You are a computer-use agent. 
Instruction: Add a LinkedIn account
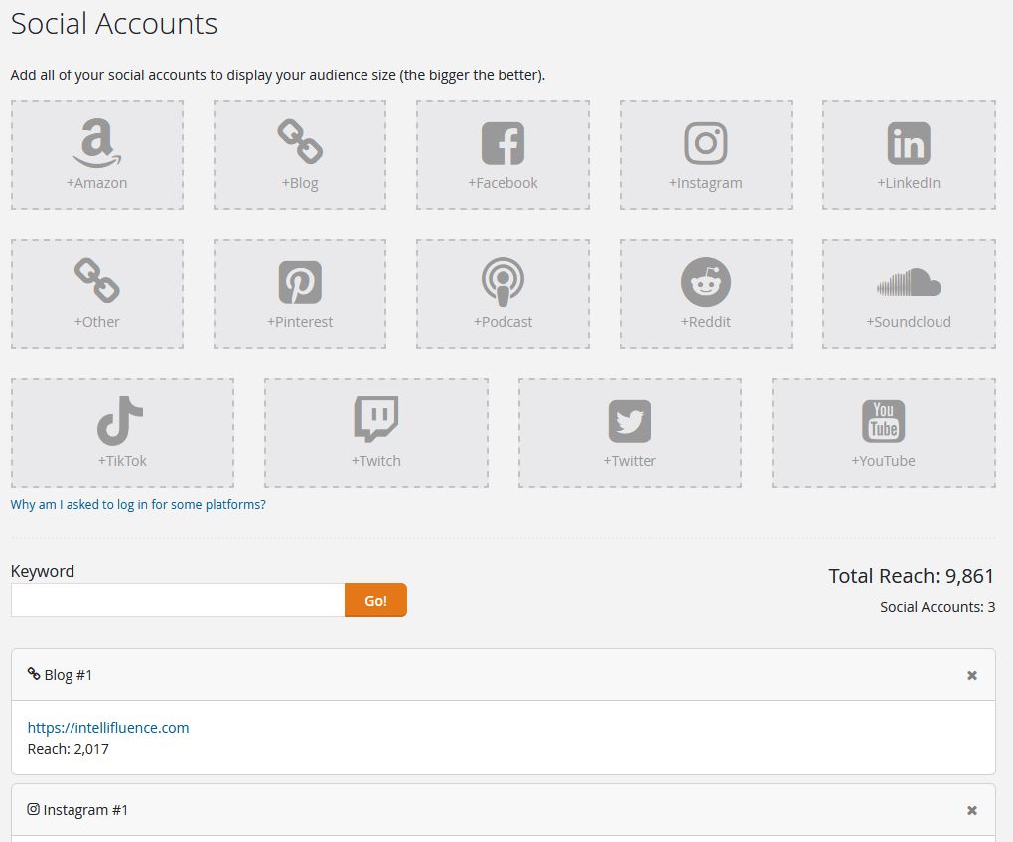909,155
